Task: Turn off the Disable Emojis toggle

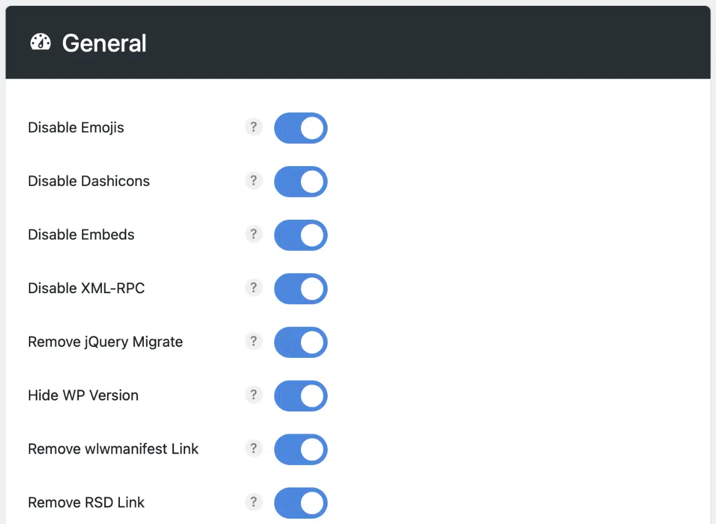Action: tap(300, 128)
